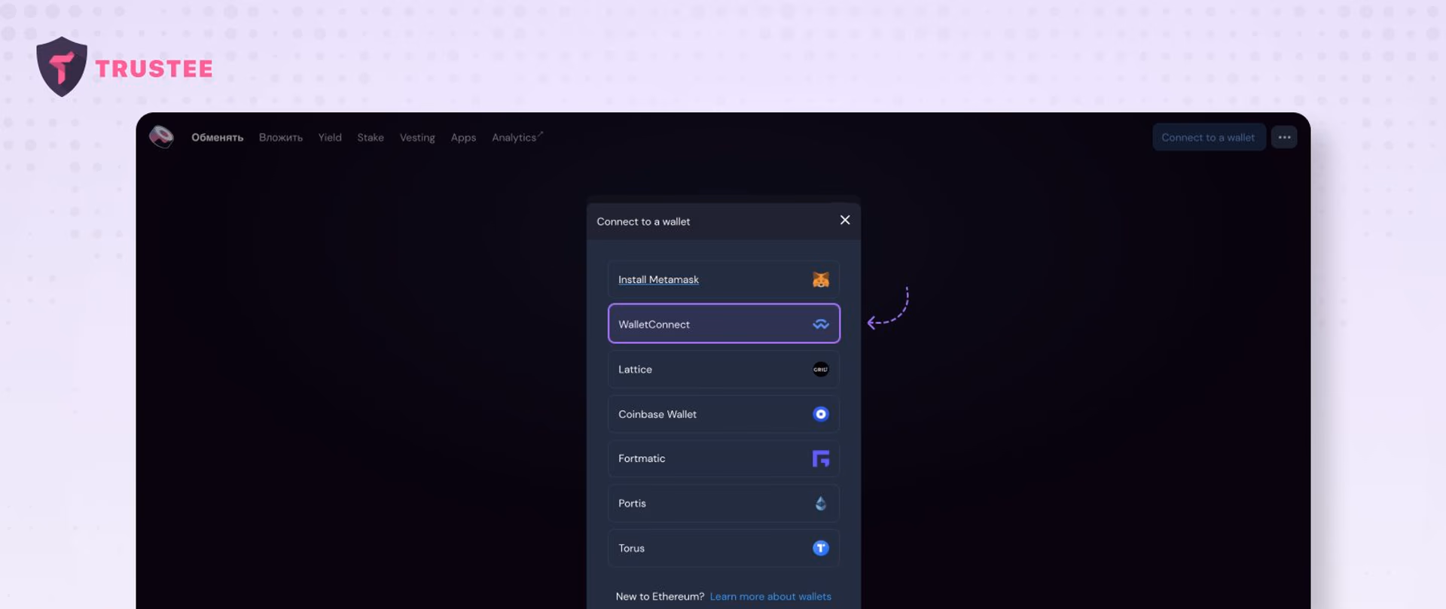Screen dimensions: 1446x609
Task: Click the New to Ethereum? text
Action: click(x=660, y=596)
